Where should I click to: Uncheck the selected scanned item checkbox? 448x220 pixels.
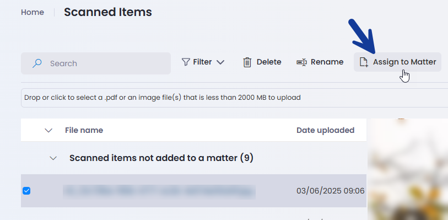point(26,191)
